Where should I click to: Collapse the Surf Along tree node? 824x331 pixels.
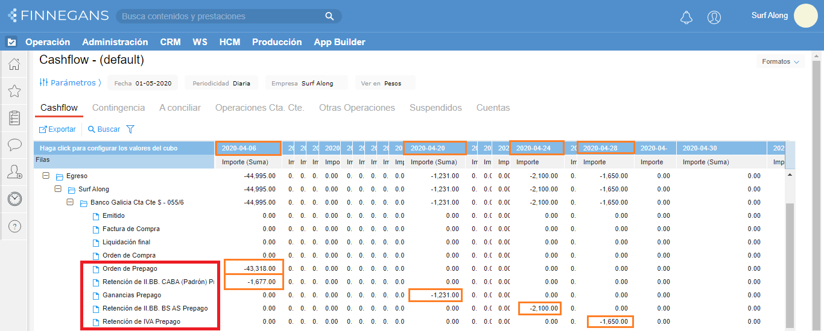pyautogui.click(x=58, y=189)
